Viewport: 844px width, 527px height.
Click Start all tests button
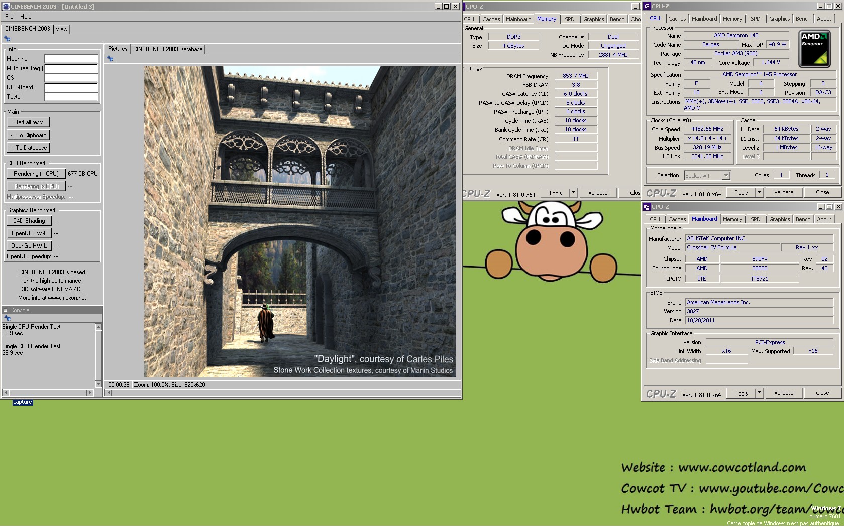[28, 122]
